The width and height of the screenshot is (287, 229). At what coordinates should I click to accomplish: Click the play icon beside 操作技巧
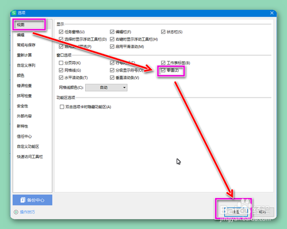point(16,212)
